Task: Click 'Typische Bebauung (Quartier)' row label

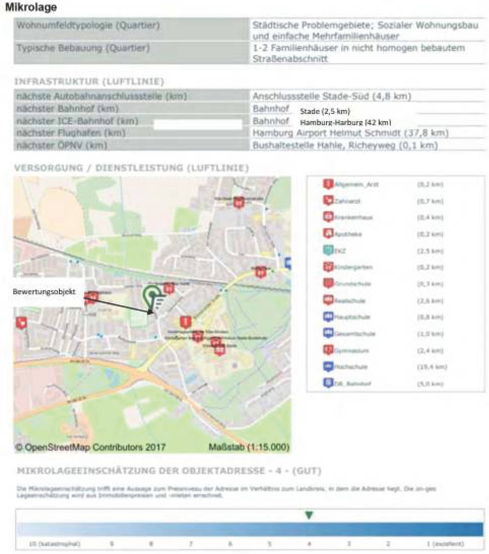Action: click(x=83, y=48)
